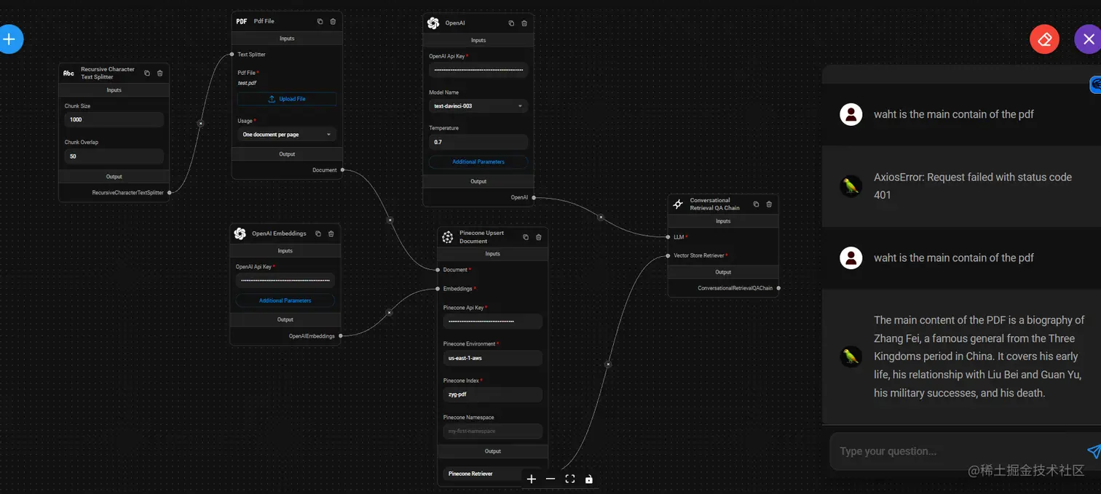
Task: Click the RecursiveCharacterTextSplitter output handle
Action: coord(170,193)
